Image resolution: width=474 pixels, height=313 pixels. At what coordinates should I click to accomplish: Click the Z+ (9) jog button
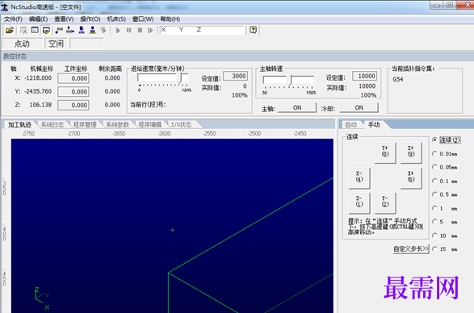coord(411,152)
